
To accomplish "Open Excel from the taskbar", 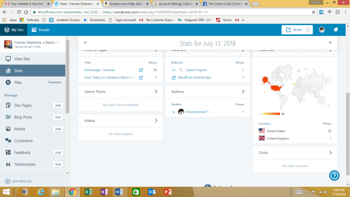I will (x=88, y=192).
